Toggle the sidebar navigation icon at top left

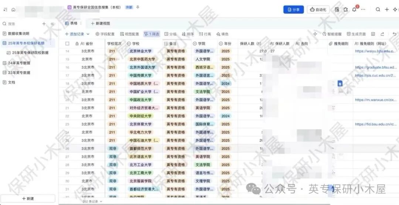tap(6, 10)
